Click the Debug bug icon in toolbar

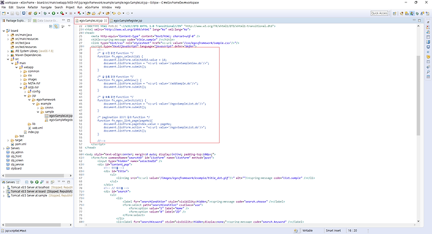click(45, 13)
